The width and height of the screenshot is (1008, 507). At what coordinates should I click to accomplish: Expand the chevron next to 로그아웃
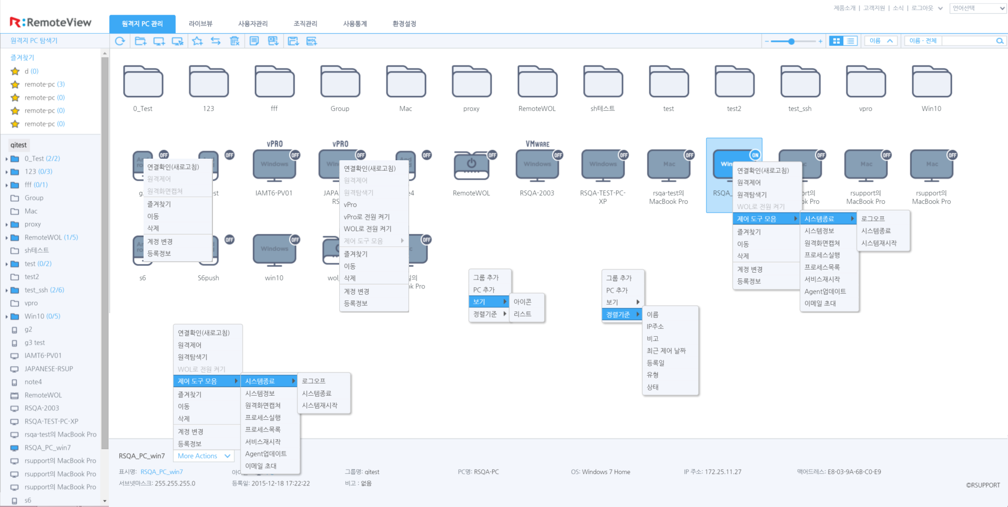[x=940, y=8]
